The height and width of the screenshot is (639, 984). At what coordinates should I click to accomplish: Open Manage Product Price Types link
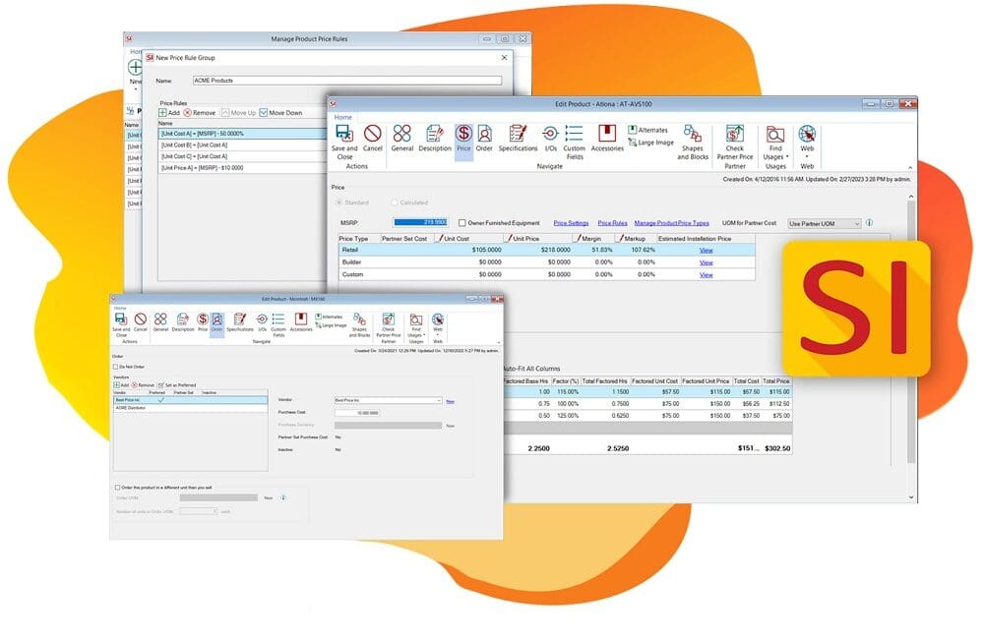point(671,223)
